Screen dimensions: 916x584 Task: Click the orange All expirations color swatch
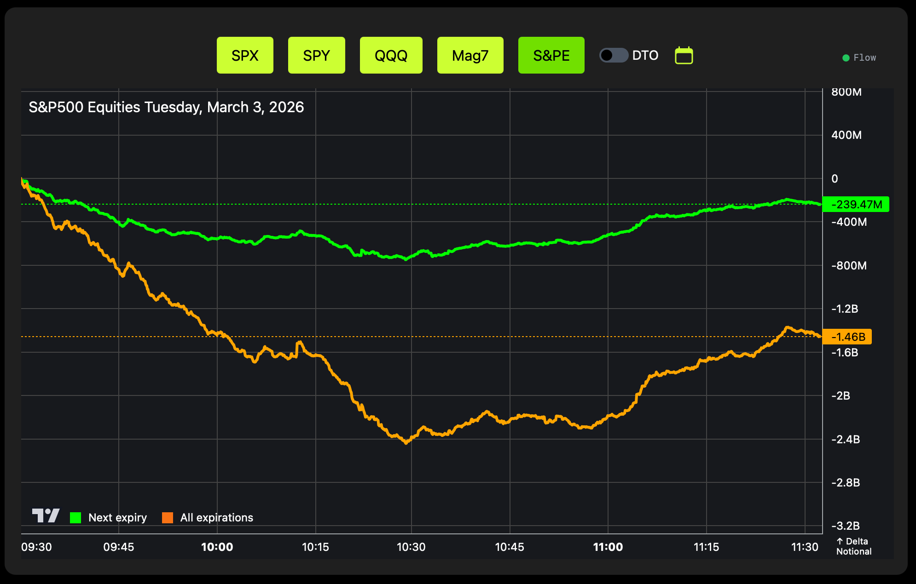click(168, 518)
